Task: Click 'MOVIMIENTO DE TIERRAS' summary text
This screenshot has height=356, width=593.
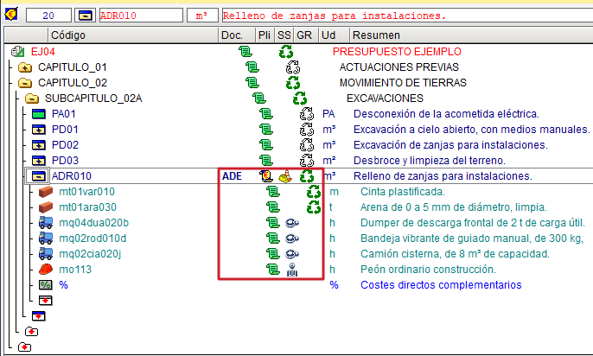Action: pos(403,83)
